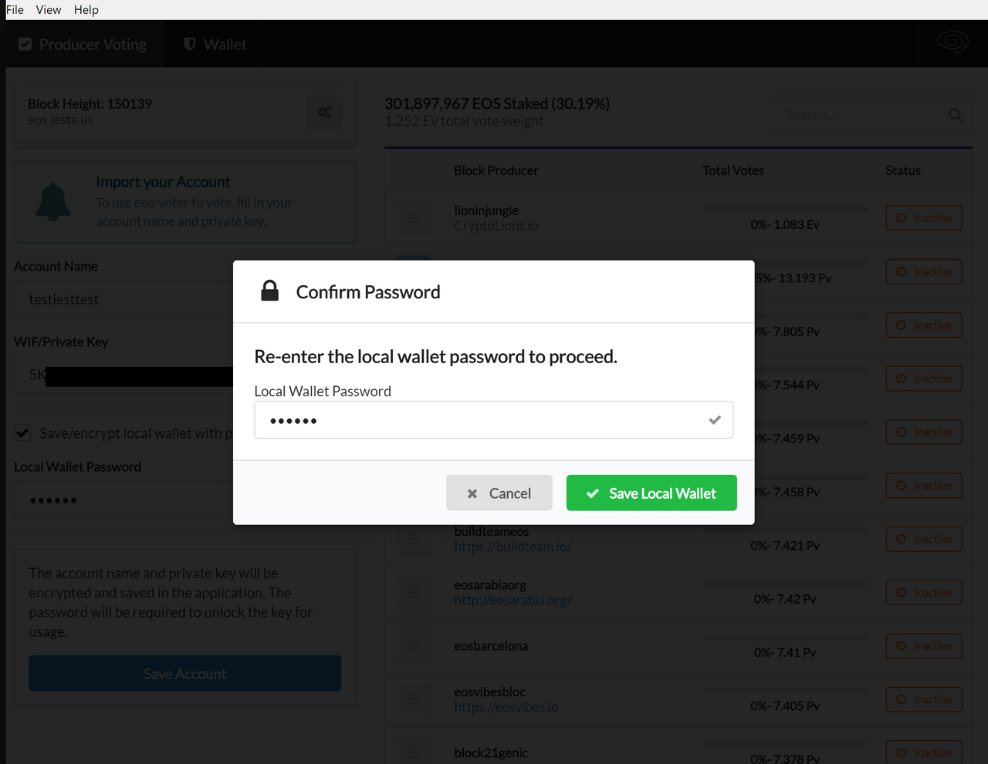Click the checkmark icon inside password field
Viewport: 988px width, 764px height.
tap(715, 420)
